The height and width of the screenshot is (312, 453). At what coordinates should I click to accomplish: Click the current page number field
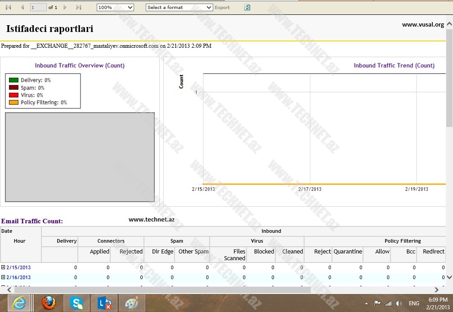pos(38,7)
